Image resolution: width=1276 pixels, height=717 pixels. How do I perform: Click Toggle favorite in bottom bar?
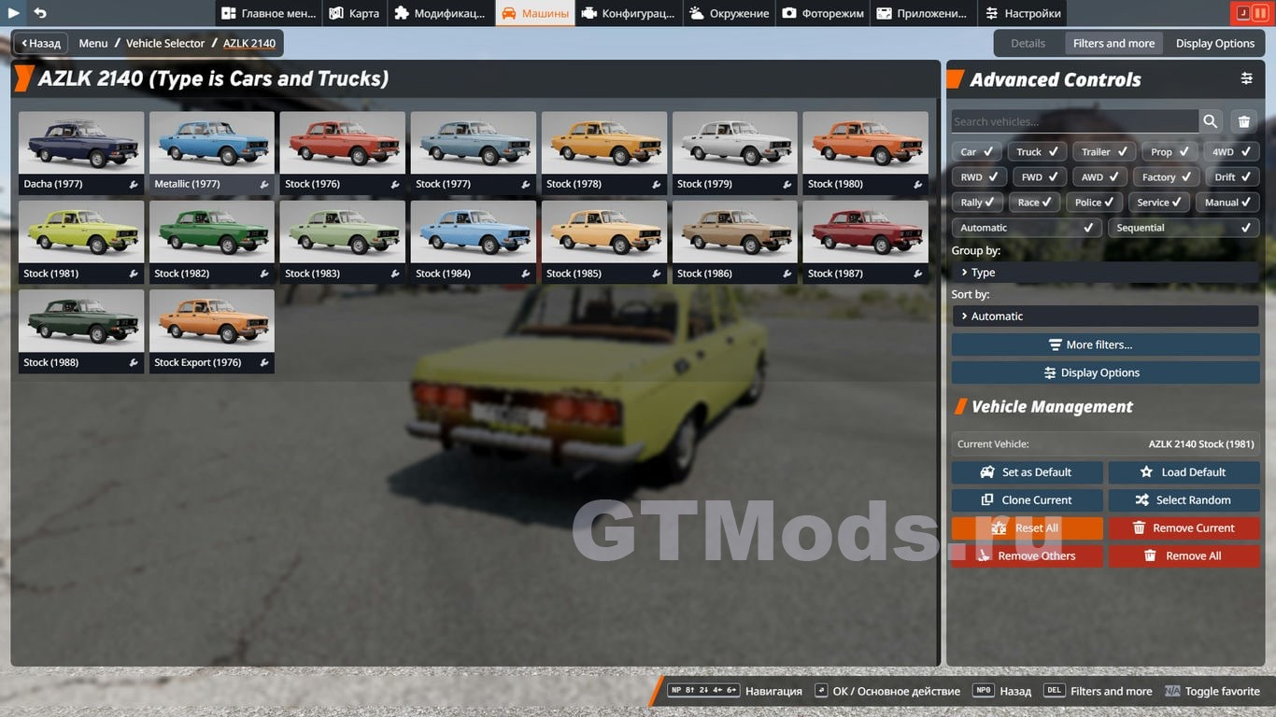(1212, 692)
